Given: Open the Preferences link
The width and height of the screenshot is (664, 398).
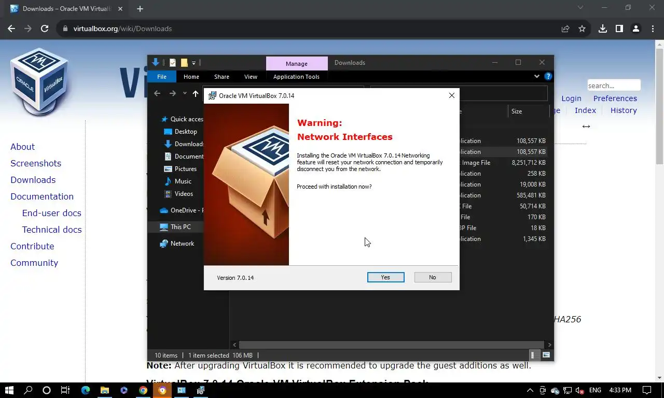Looking at the screenshot, I should coord(615,98).
